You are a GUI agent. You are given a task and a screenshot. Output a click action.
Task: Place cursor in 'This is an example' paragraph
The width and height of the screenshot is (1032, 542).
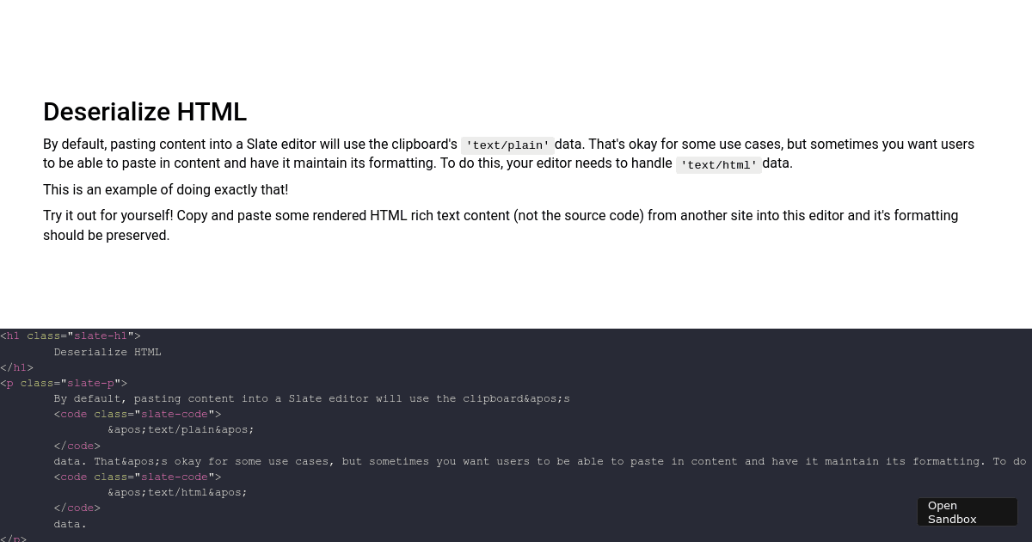pyautogui.click(x=166, y=189)
